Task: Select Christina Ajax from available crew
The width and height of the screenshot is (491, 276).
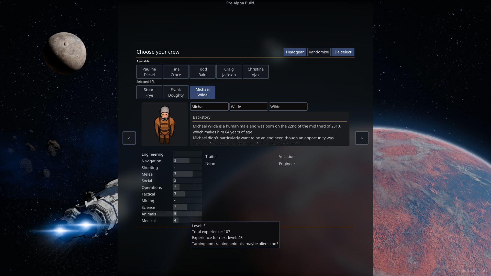Action: [x=255, y=72]
